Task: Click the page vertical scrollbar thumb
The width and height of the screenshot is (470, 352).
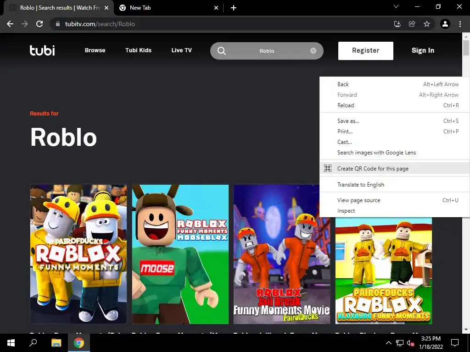Action: tap(466, 47)
